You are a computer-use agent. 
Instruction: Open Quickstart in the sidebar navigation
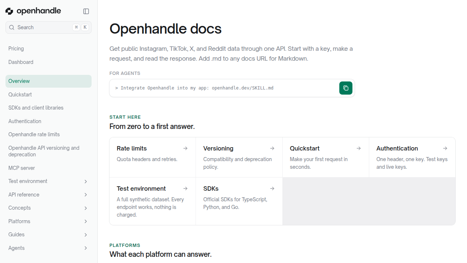49,95
